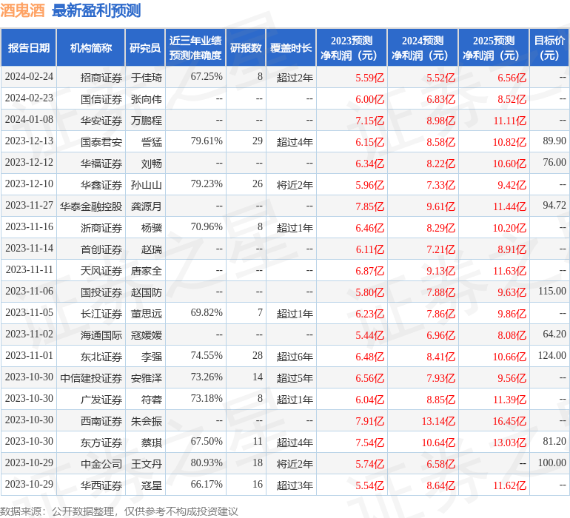Click the 2024预测净利润 header
The width and height of the screenshot is (570, 518).
click(423, 48)
